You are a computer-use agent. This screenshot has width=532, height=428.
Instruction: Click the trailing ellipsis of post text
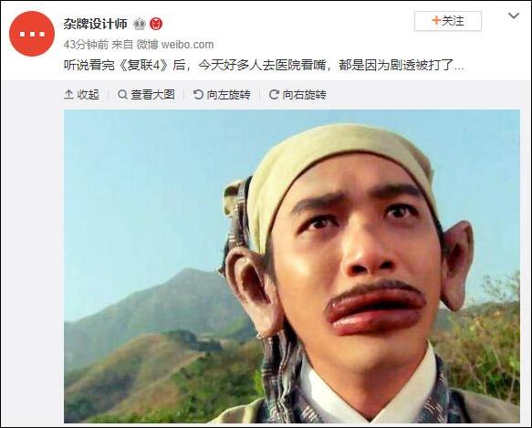459,67
